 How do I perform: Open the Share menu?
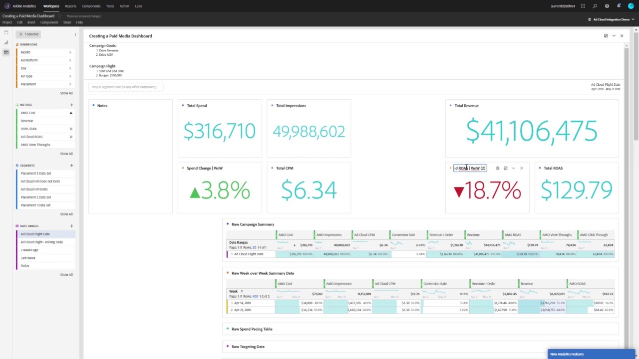click(67, 22)
